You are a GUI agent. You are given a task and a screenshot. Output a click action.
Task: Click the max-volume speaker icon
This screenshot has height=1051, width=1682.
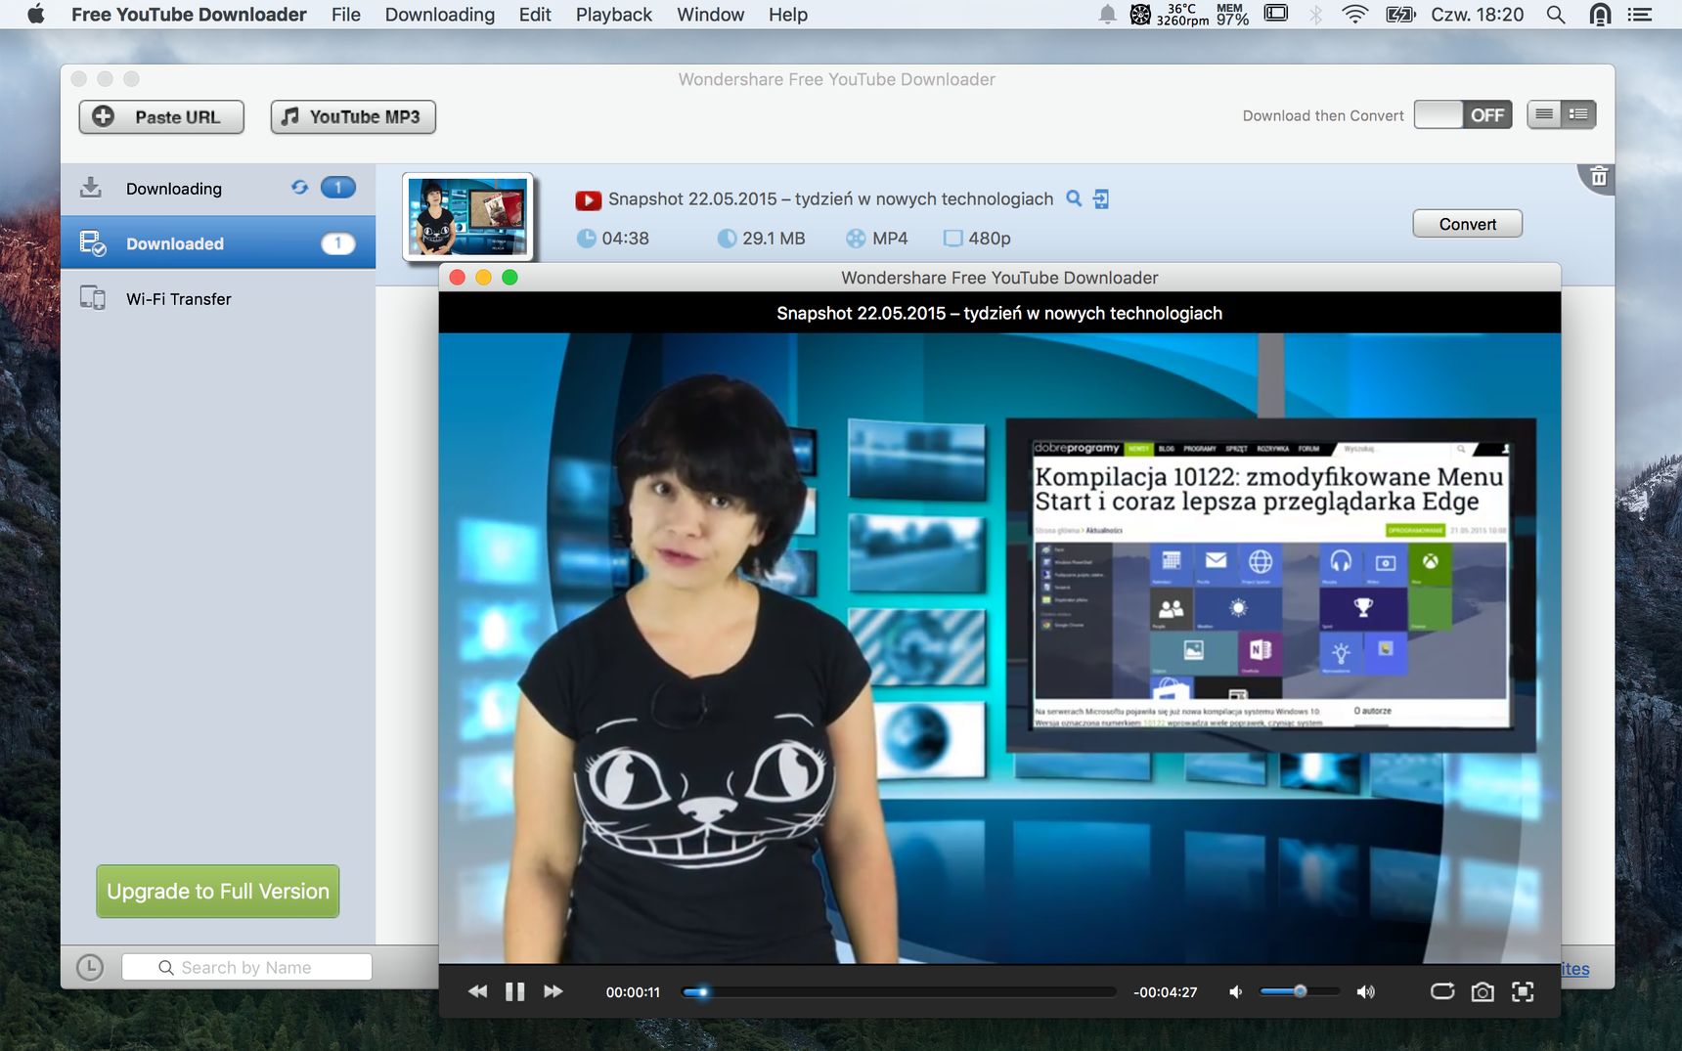pos(1365,991)
